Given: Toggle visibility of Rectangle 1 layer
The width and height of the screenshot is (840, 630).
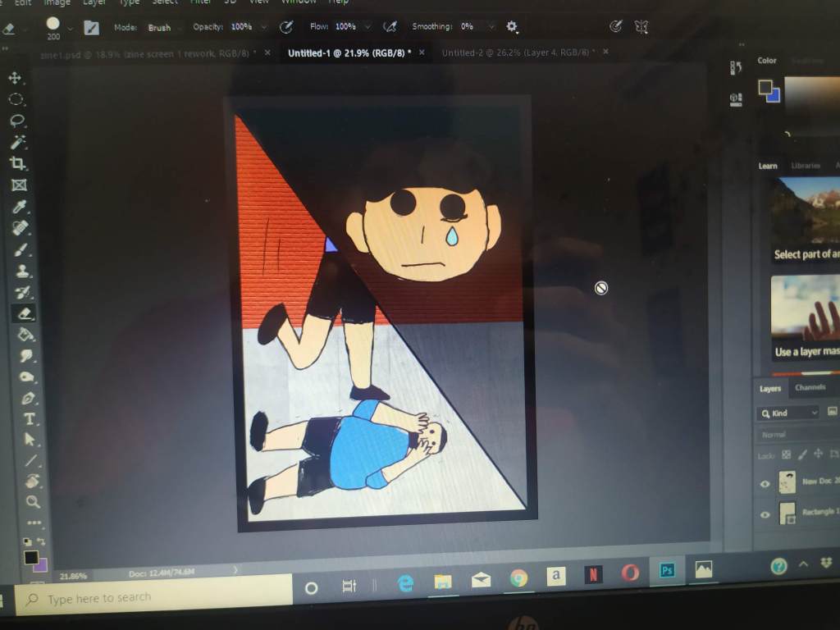Looking at the screenshot, I should point(765,515).
